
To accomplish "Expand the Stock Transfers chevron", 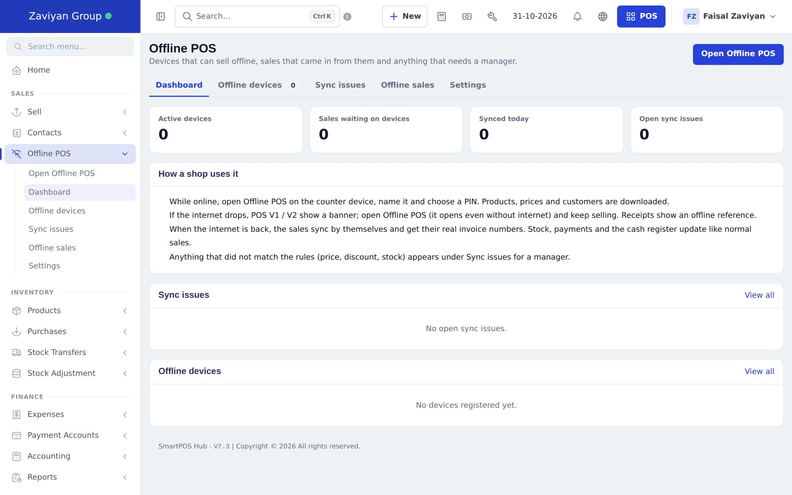I will [x=125, y=352].
